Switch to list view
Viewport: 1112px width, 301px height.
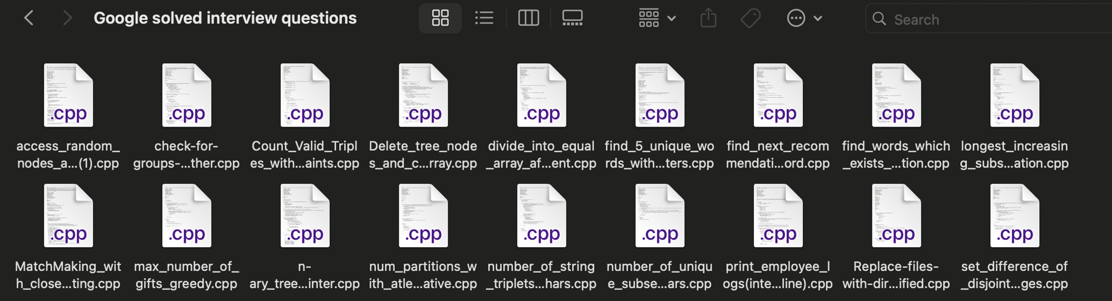(x=484, y=18)
